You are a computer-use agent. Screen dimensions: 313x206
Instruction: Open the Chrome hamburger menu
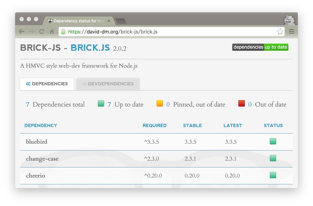(291, 32)
